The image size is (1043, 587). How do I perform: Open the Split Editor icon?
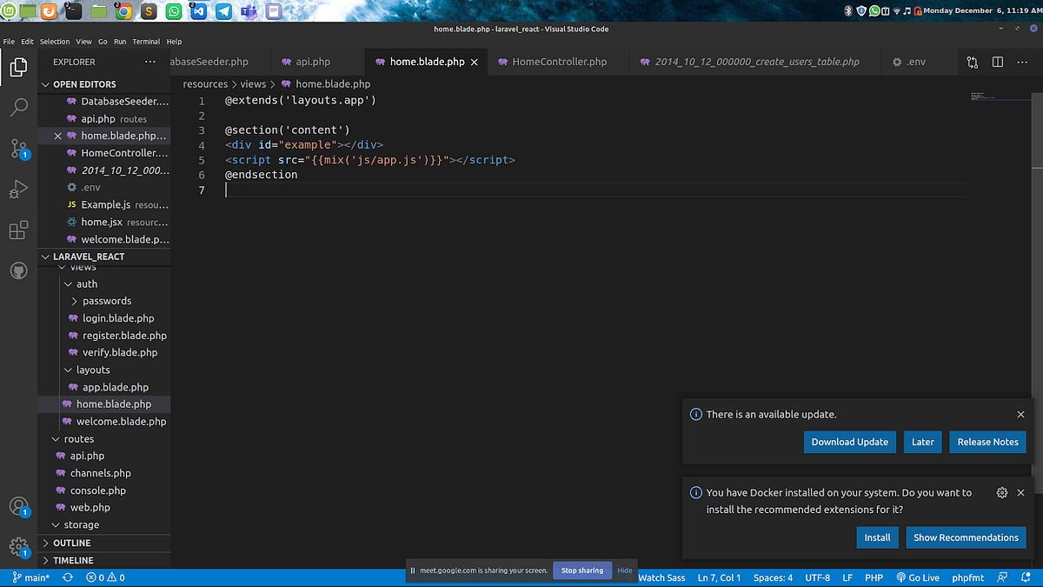click(996, 62)
